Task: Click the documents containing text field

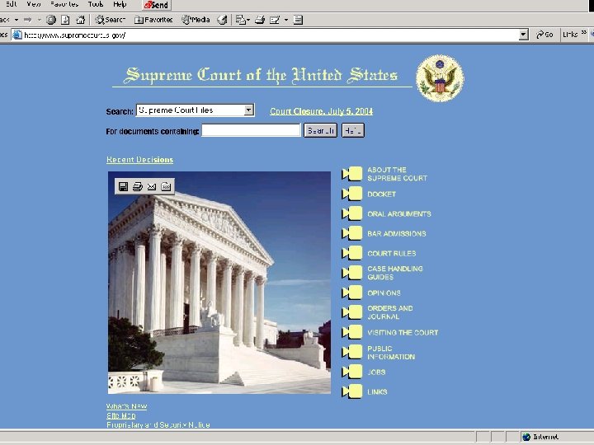Action: pyautogui.click(x=251, y=130)
